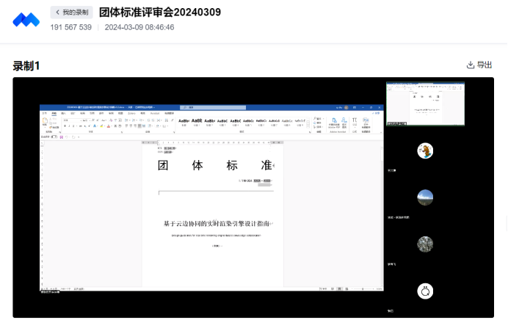Viewport: 508px width, 320px height.
Task: Select the second AaBb heading style in gallery
Action: pos(197,122)
